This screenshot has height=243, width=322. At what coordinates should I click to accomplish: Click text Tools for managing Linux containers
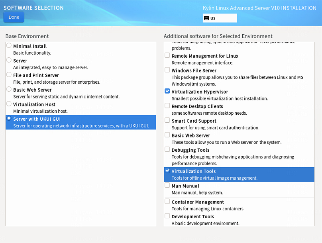[x=208, y=209]
